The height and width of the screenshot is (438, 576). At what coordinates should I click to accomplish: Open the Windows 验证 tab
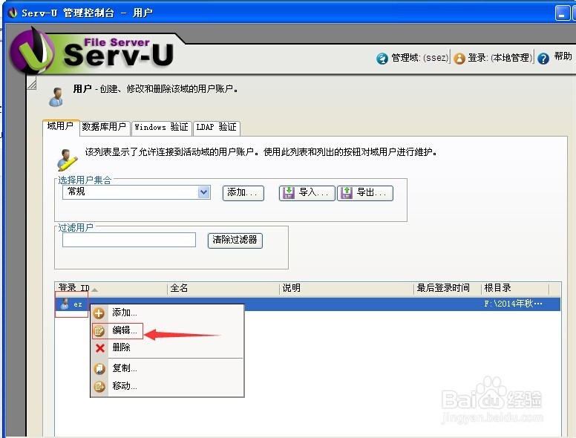point(161,127)
